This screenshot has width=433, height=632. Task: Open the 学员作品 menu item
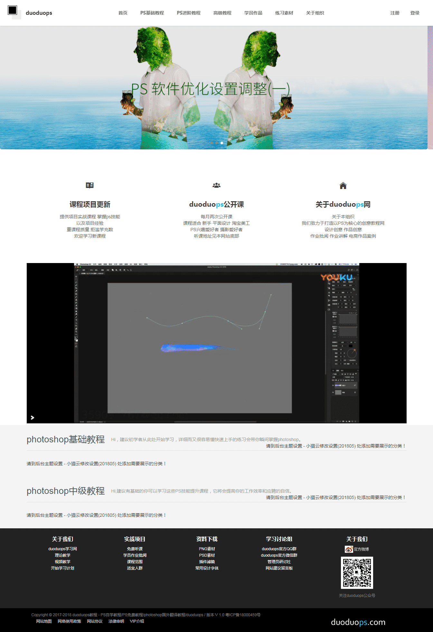click(253, 13)
